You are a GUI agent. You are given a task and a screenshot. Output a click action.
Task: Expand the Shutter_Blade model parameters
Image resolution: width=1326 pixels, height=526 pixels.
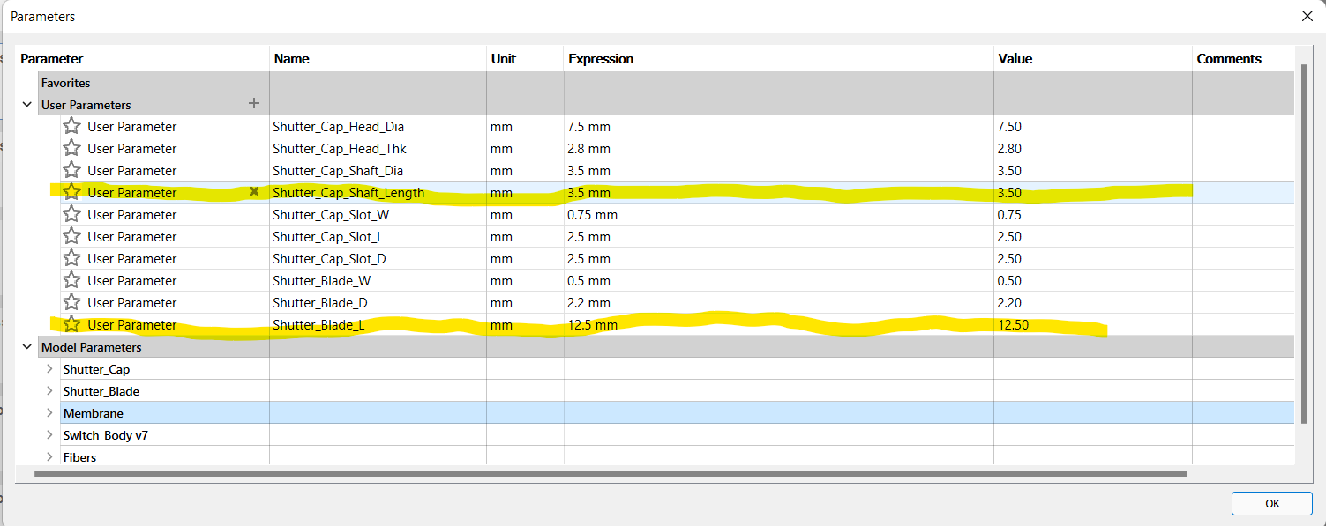(x=49, y=391)
